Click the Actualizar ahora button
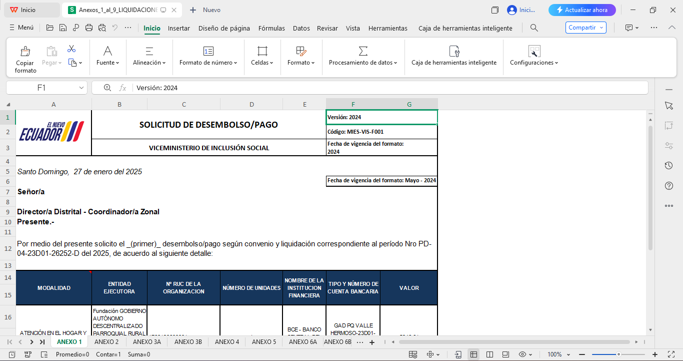683x361 pixels. [x=581, y=10]
